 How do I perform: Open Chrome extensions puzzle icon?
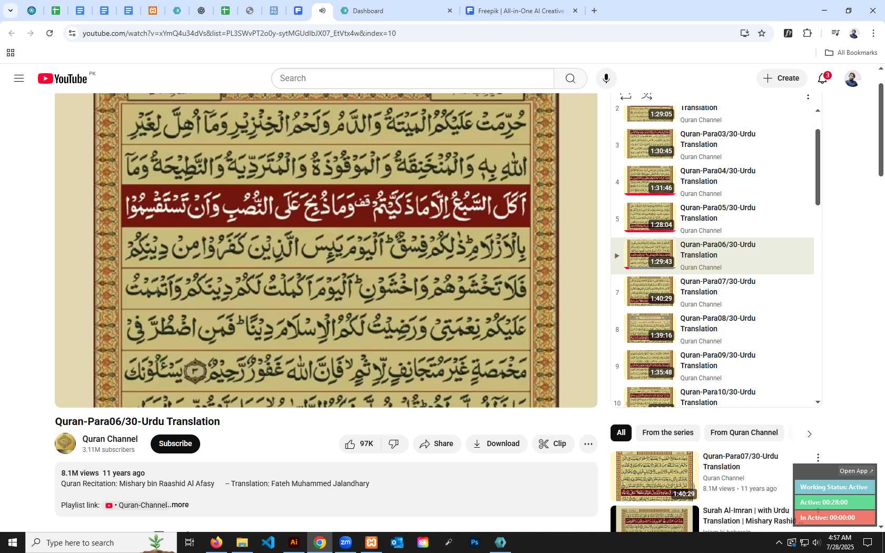click(x=808, y=33)
